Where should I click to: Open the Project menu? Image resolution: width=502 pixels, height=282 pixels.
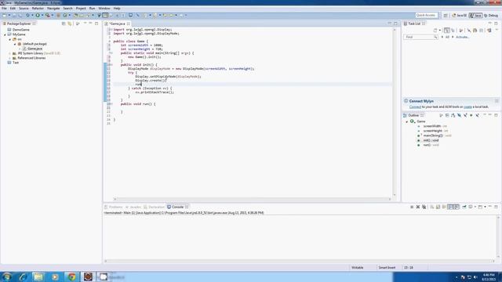tap(81, 9)
